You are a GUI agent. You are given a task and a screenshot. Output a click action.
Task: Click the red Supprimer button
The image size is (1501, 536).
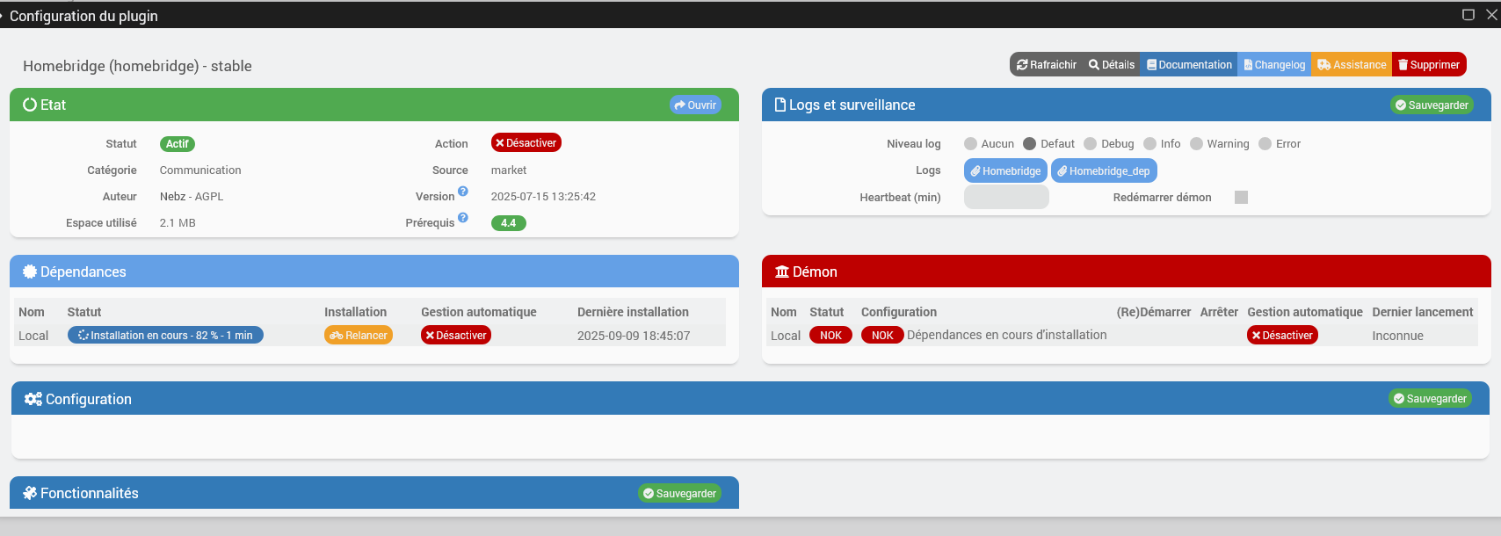[x=1429, y=65]
